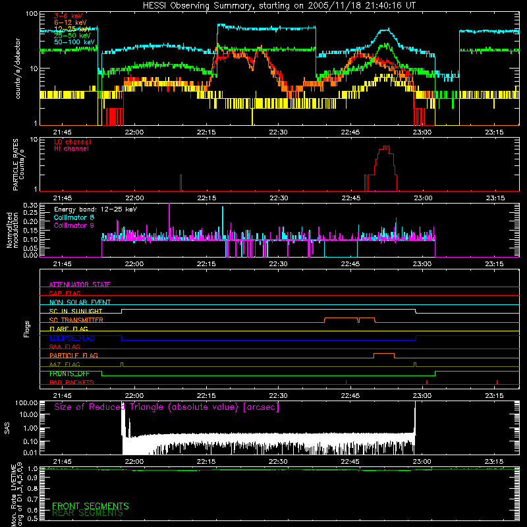Click the olive 'AAZ_FLAG' label
This screenshot has height=527, width=527.
click(x=65, y=364)
